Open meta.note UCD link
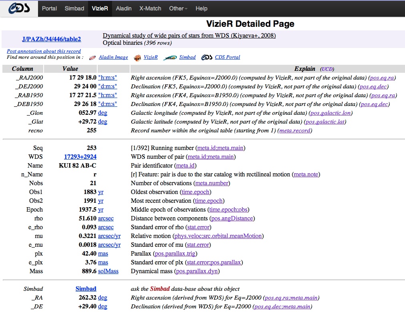 coord(306,174)
